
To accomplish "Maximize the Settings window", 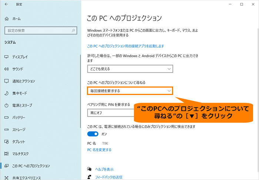I will pos(242,4).
